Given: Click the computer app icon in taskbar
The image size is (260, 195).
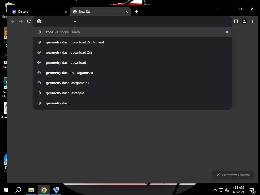Looking at the screenshot, I should coord(56,190).
